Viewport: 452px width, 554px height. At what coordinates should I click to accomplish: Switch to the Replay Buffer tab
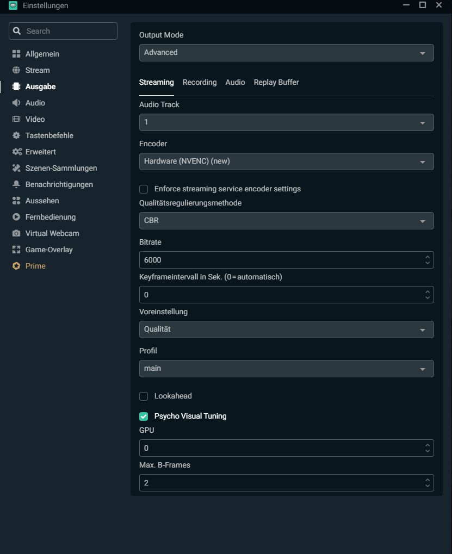coord(276,82)
